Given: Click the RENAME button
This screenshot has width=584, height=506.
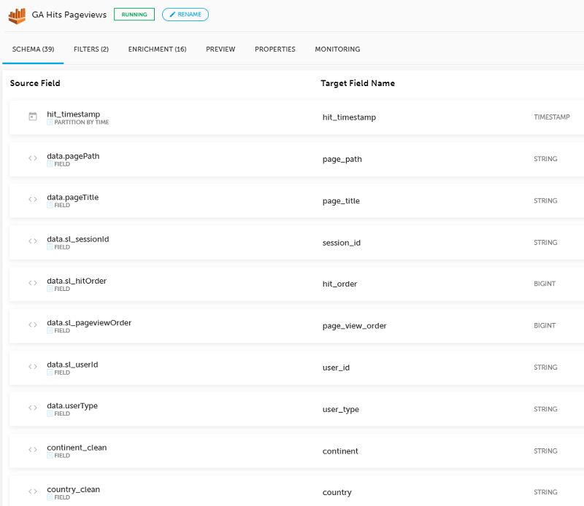Looking at the screenshot, I should pos(185,15).
